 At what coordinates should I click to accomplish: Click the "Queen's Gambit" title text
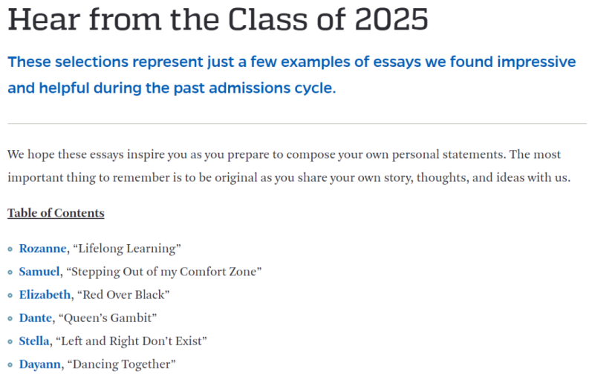(108, 318)
